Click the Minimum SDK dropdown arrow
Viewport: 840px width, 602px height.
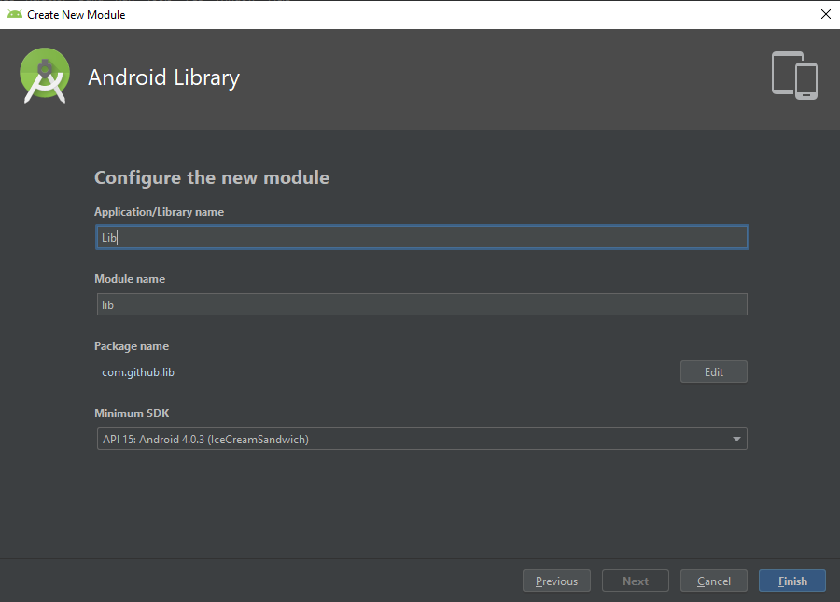736,438
